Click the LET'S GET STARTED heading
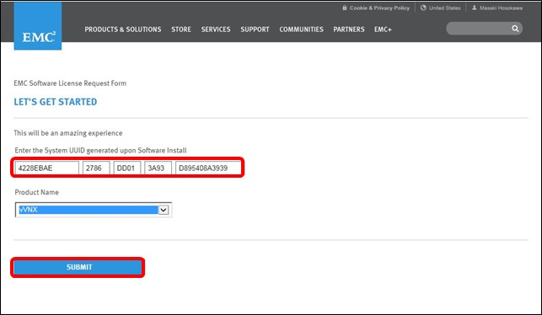The width and height of the screenshot is (542, 315). [56, 102]
